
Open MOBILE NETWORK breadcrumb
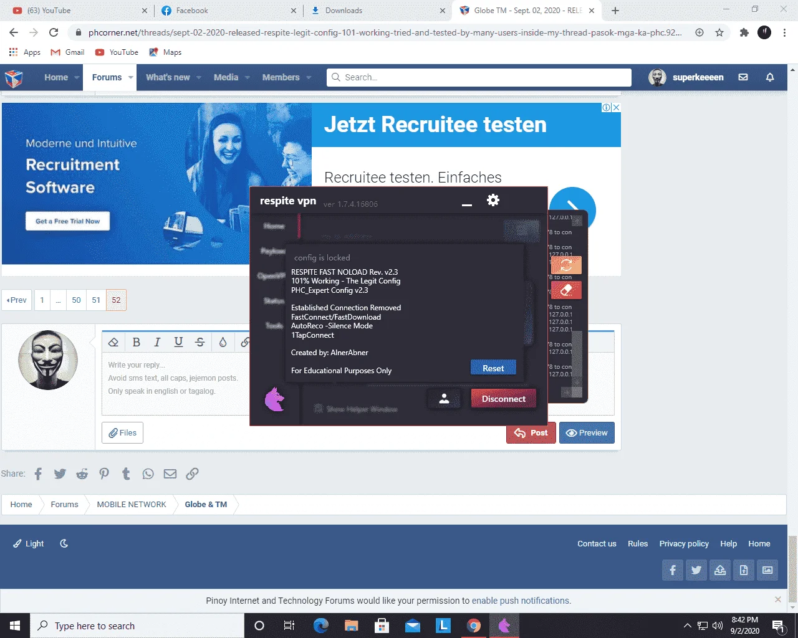[132, 505]
